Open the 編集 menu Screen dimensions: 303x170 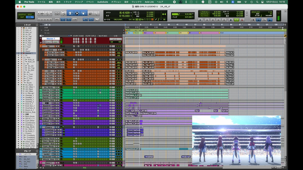point(51,2)
